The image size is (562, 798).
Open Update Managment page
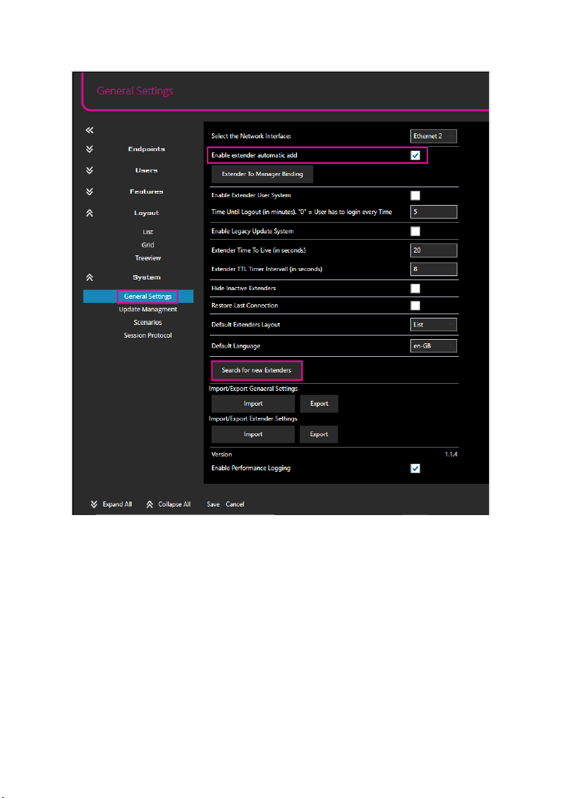coord(148,309)
